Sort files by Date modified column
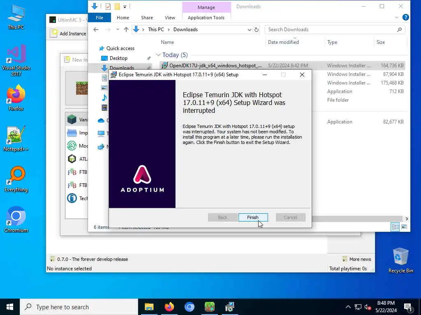421x315 pixels. (283, 42)
